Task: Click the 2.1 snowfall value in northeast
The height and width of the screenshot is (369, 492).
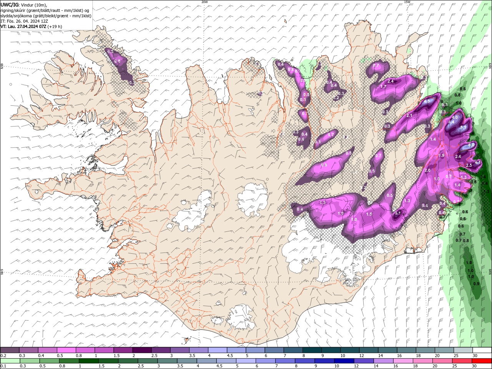Action: 409,115
